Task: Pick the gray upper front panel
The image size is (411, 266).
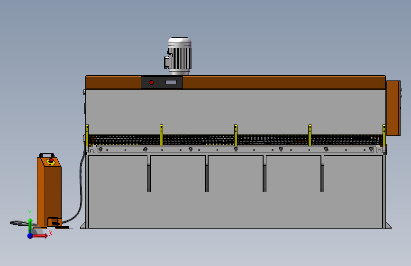Action: [236, 111]
